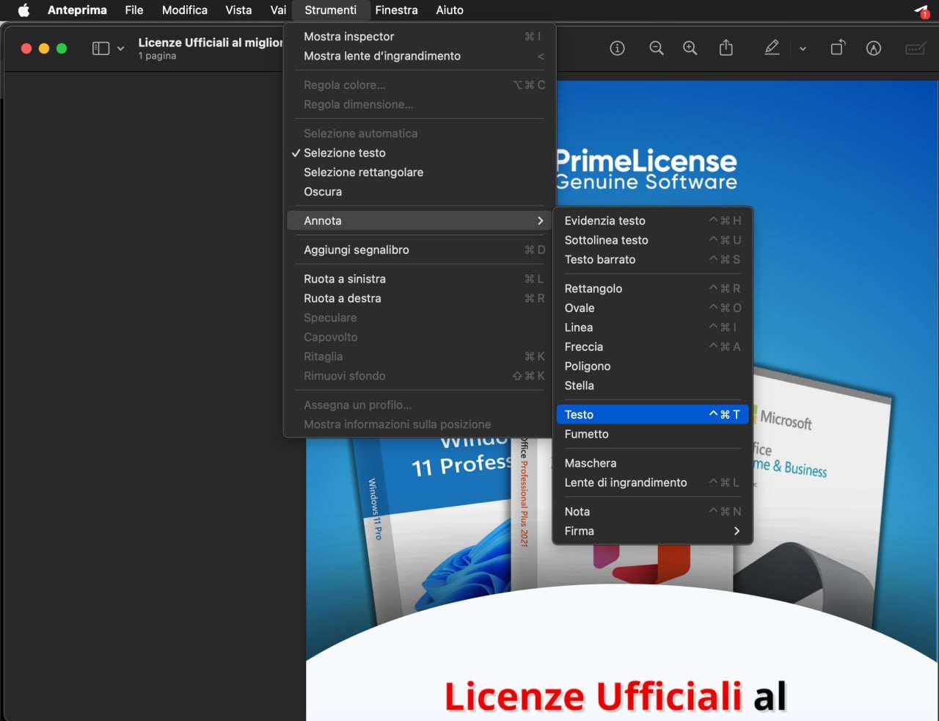The image size is (939, 721).
Task: Toggle Mostra inspector in the menu
Action: [349, 37]
